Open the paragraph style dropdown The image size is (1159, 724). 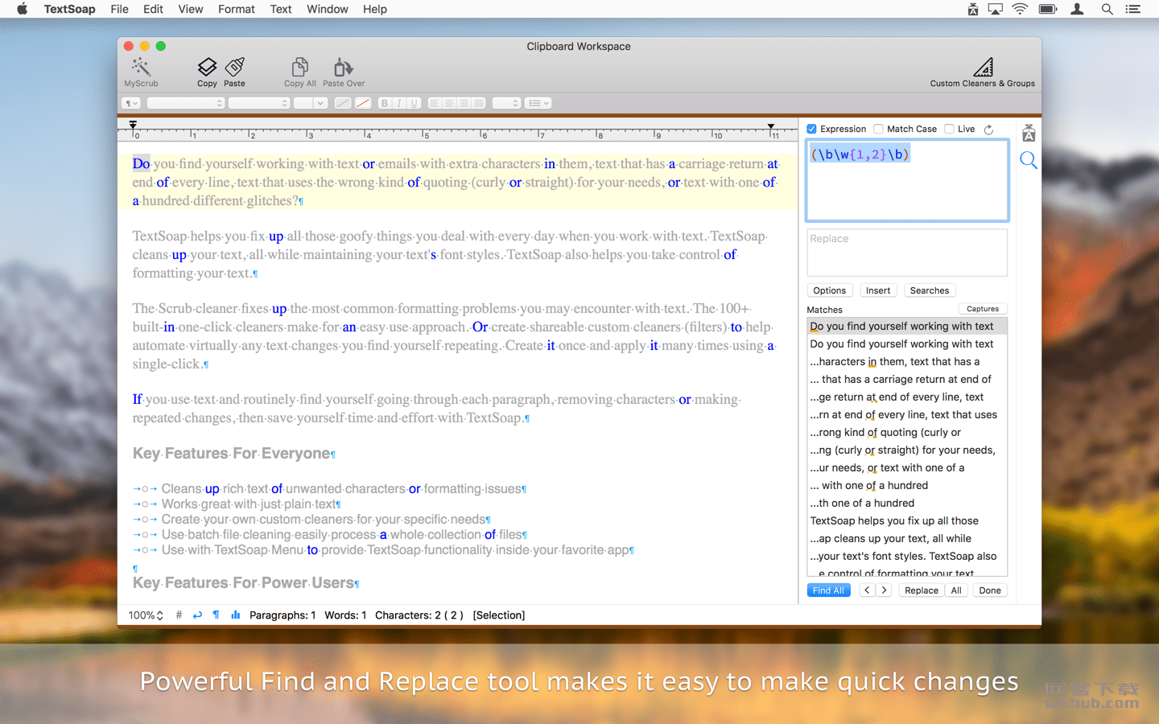coord(131,103)
